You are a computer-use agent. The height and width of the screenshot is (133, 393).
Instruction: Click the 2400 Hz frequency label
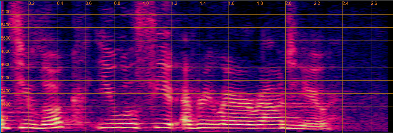coord(6,91)
